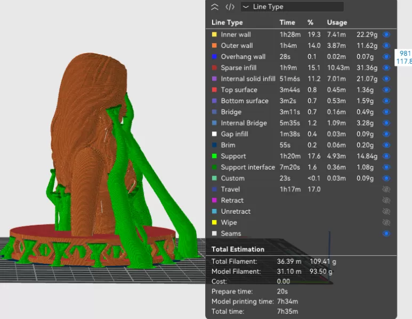Viewport: 412px width, 319px height.
Task: Click Model printing time 7h34m
Action: point(287,301)
